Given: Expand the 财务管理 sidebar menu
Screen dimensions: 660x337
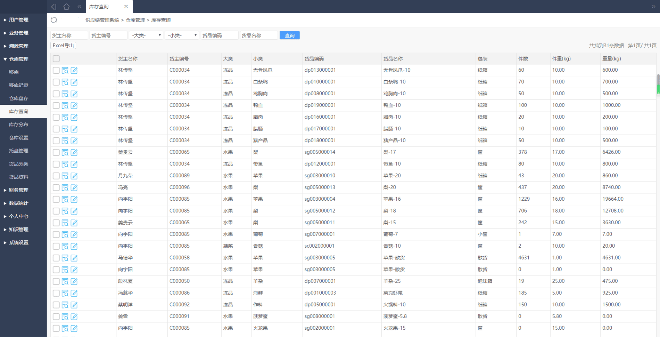Looking at the screenshot, I should (x=19, y=190).
